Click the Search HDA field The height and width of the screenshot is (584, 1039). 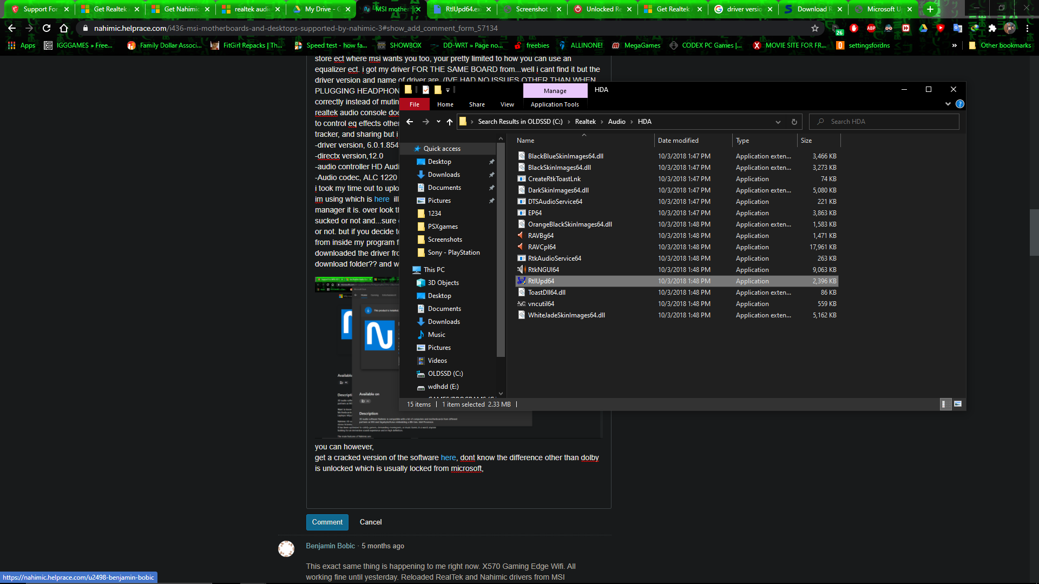pos(887,122)
